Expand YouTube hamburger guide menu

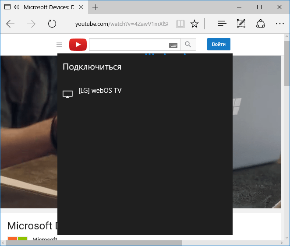click(60, 45)
